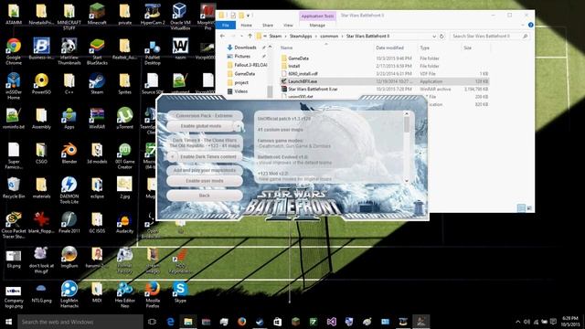Image resolution: width=585 pixels, height=329 pixels.
Task: Open Task View on the taskbar
Action: click(x=152, y=322)
